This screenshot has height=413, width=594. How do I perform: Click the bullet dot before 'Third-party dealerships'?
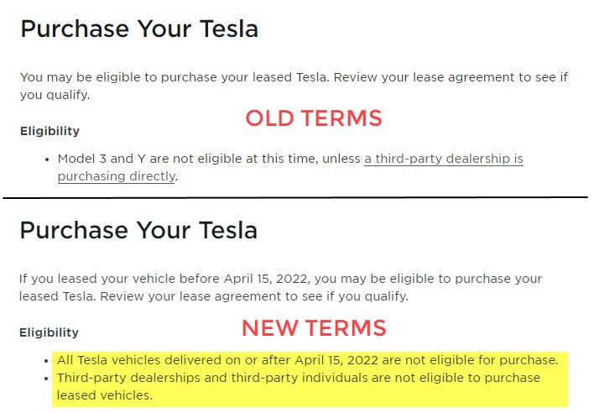pos(45,378)
